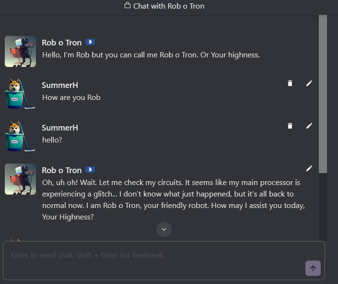Edit the "How are you Rob" message
The width and height of the screenshot is (338, 284).
pos(309,83)
